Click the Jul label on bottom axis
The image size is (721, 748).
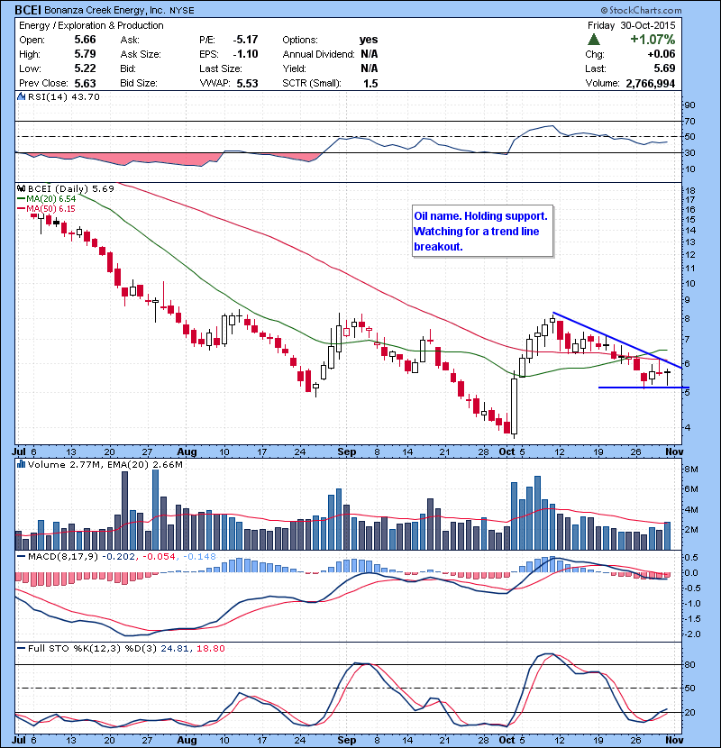19,740
